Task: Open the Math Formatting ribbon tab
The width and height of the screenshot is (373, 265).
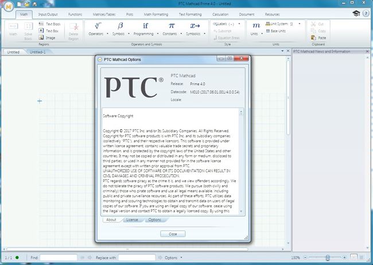Action: click(156, 14)
